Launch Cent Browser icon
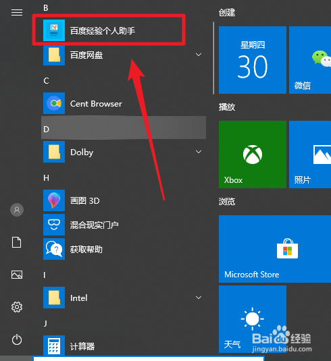Screen dimensions: 331x361 click(x=54, y=103)
